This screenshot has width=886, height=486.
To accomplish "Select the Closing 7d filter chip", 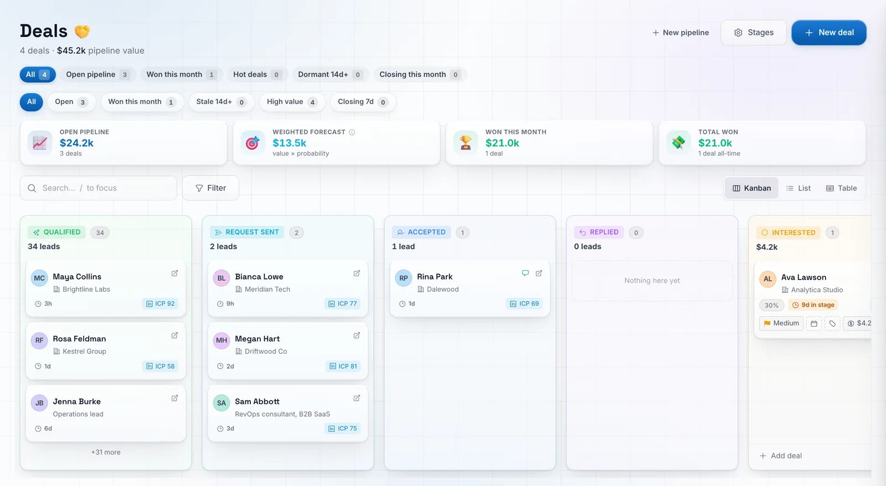I will [363, 102].
